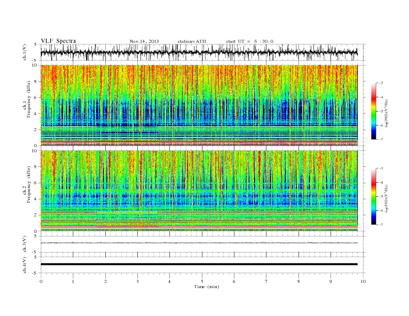Select the "ch.3(V)" axis label
Image resolution: width=409 pixels, height=316 pixels.
[x=25, y=244]
